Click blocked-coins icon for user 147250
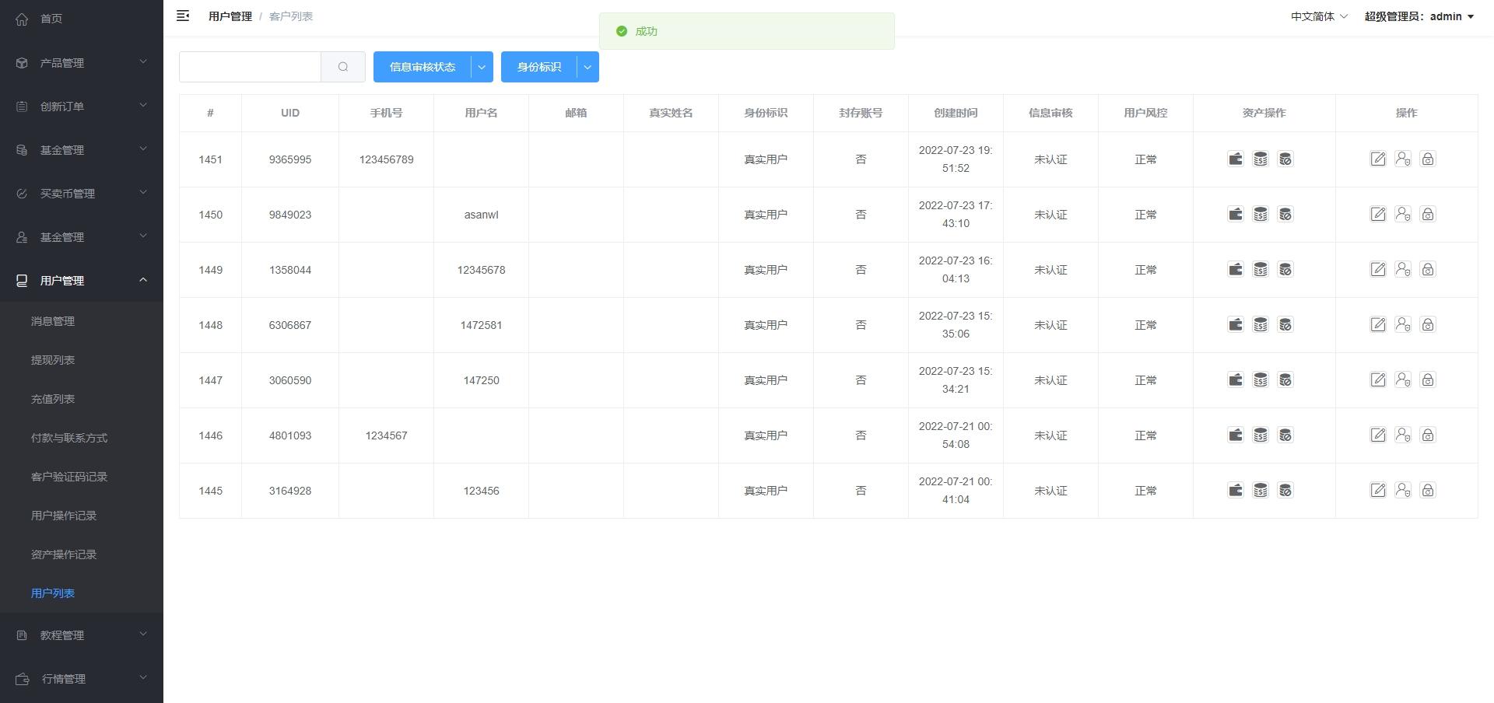Viewport: 1494px width, 703px height. coord(1285,379)
